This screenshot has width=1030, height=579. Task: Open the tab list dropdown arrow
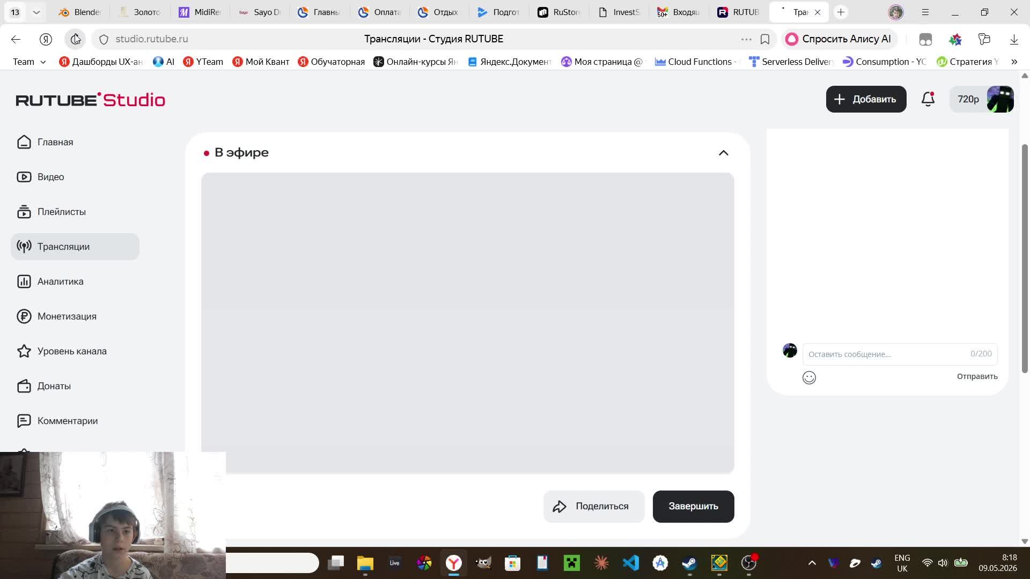36,12
